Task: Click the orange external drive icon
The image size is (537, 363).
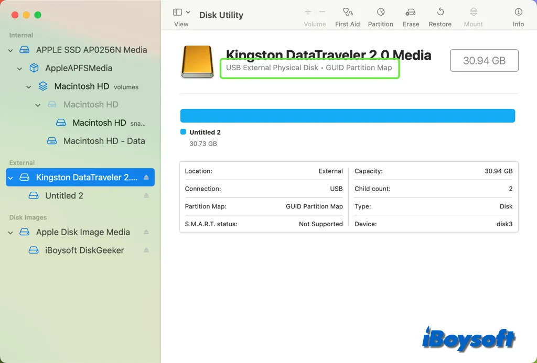Action: (x=197, y=62)
